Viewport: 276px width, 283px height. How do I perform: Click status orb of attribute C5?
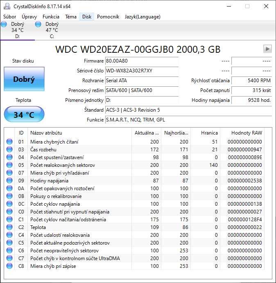coord(9,243)
